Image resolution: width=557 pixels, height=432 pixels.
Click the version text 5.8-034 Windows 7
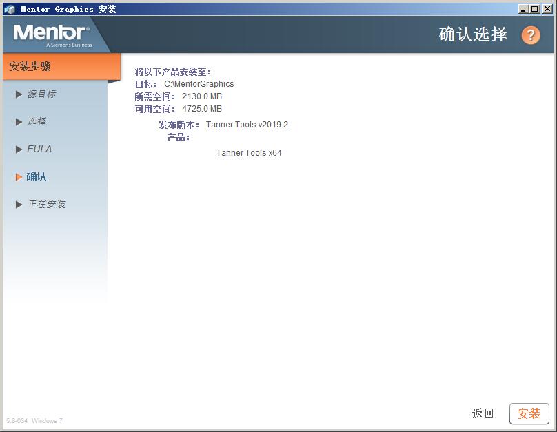34,421
